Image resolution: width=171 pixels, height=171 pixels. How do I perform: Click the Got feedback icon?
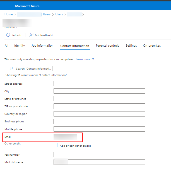32,35
